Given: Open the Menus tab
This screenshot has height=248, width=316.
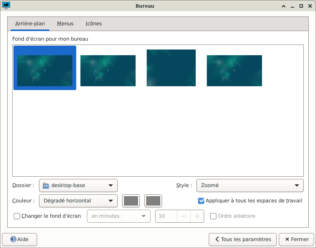Looking at the screenshot, I should [65, 24].
